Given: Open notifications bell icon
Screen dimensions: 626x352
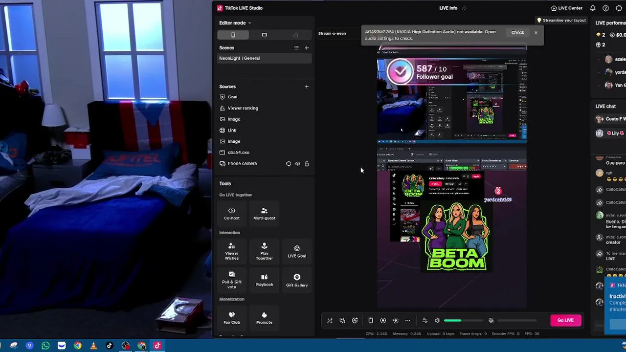Looking at the screenshot, I should [x=593, y=8].
